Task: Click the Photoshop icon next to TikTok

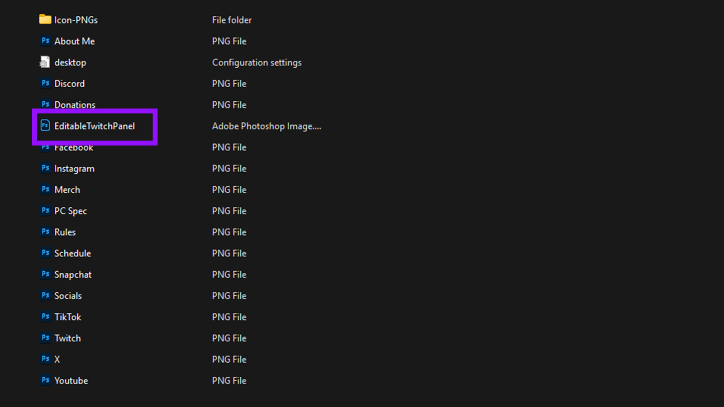Action: [45, 317]
